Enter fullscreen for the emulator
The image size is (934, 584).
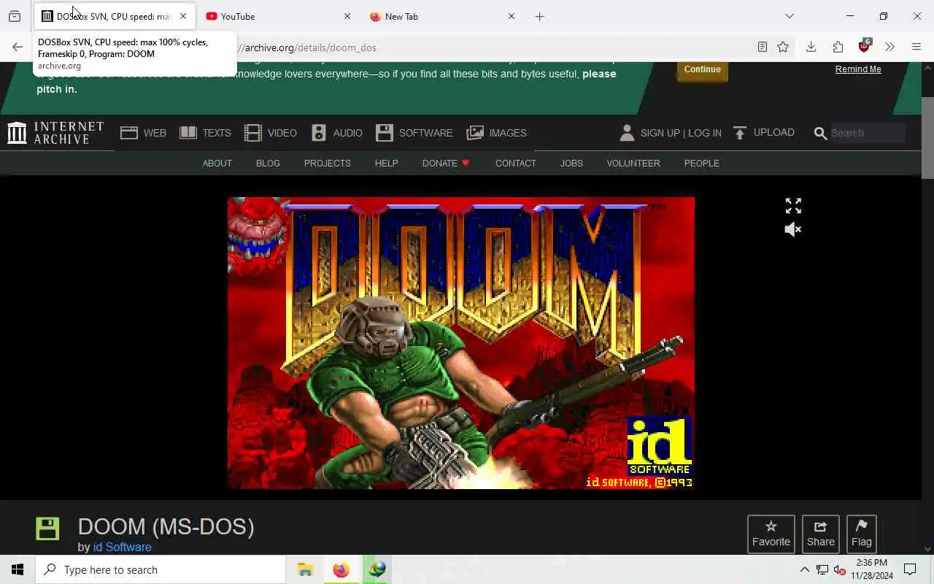(x=793, y=206)
